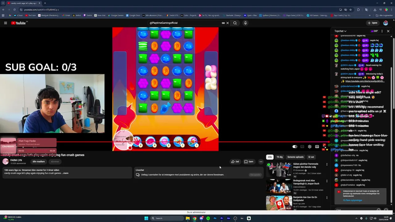Click the browser address bar URL

click(x=41, y=10)
